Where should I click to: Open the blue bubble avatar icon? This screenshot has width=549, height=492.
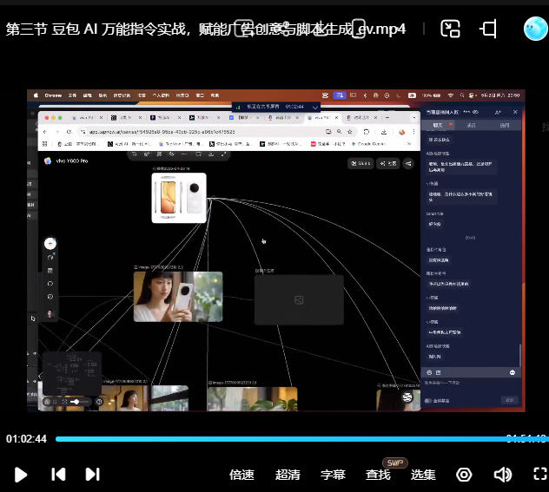click(536, 29)
